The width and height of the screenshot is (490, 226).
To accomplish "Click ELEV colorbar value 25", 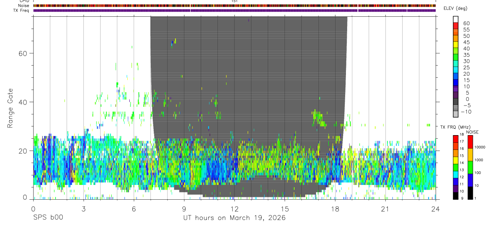I will pyautogui.click(x=466, y=67).
